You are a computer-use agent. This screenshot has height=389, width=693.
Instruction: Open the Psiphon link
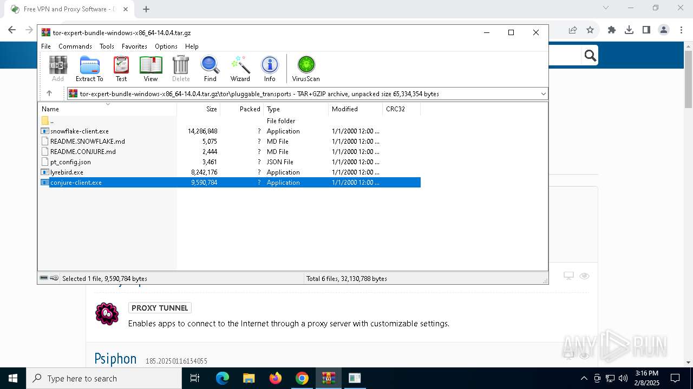point(115,359)
